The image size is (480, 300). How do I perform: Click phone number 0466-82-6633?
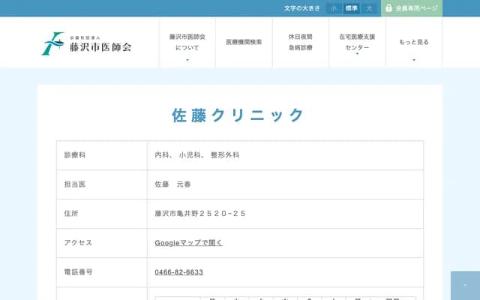(x=178, y=272)
